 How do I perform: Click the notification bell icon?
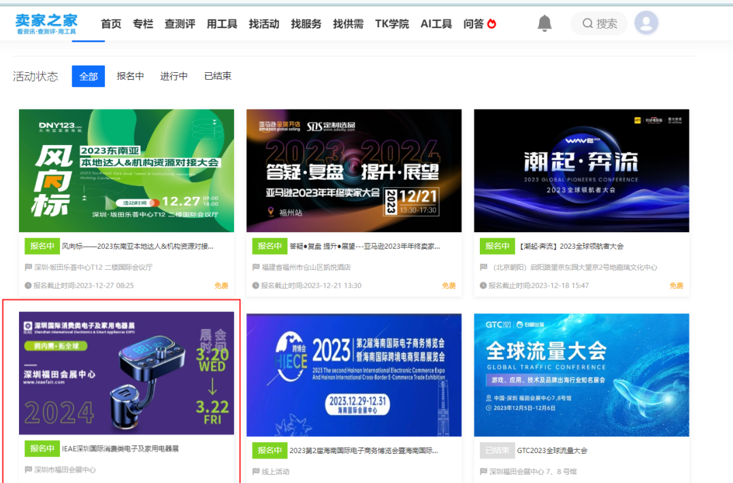point(544,24)
